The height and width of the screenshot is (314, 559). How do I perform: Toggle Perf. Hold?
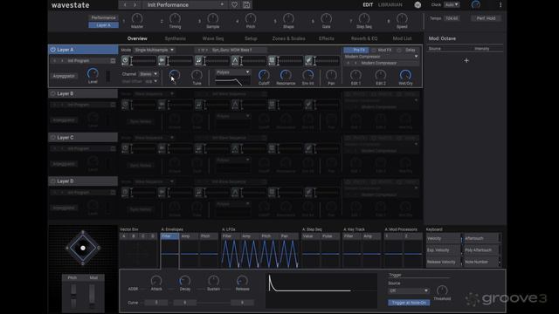(486, 18)
